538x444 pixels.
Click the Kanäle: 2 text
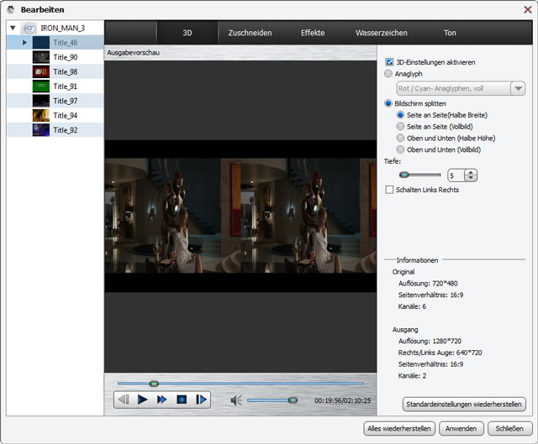[412, 375]
